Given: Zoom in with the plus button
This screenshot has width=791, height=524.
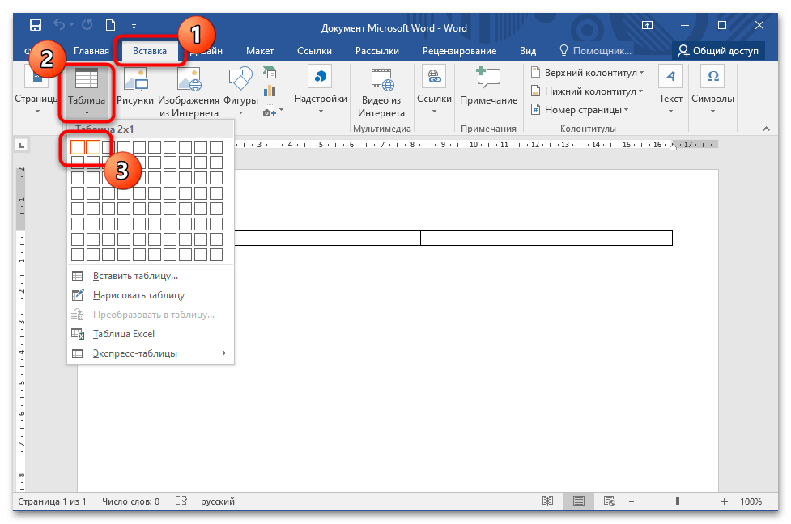Looking at the screenshot, I should click(725, 502).
